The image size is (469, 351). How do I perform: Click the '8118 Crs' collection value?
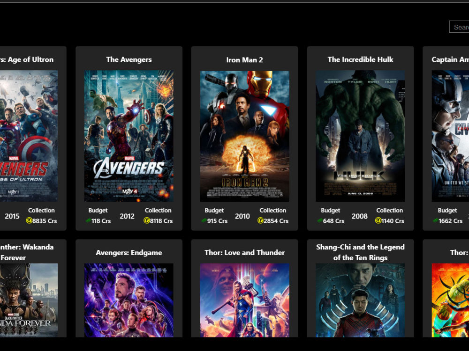(161, 221)
